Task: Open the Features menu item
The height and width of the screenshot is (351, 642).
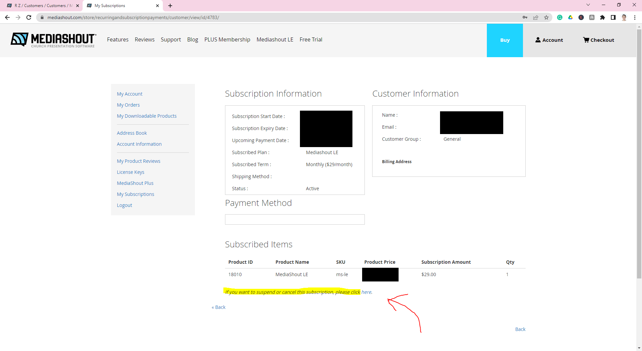Action: point(118,39)
